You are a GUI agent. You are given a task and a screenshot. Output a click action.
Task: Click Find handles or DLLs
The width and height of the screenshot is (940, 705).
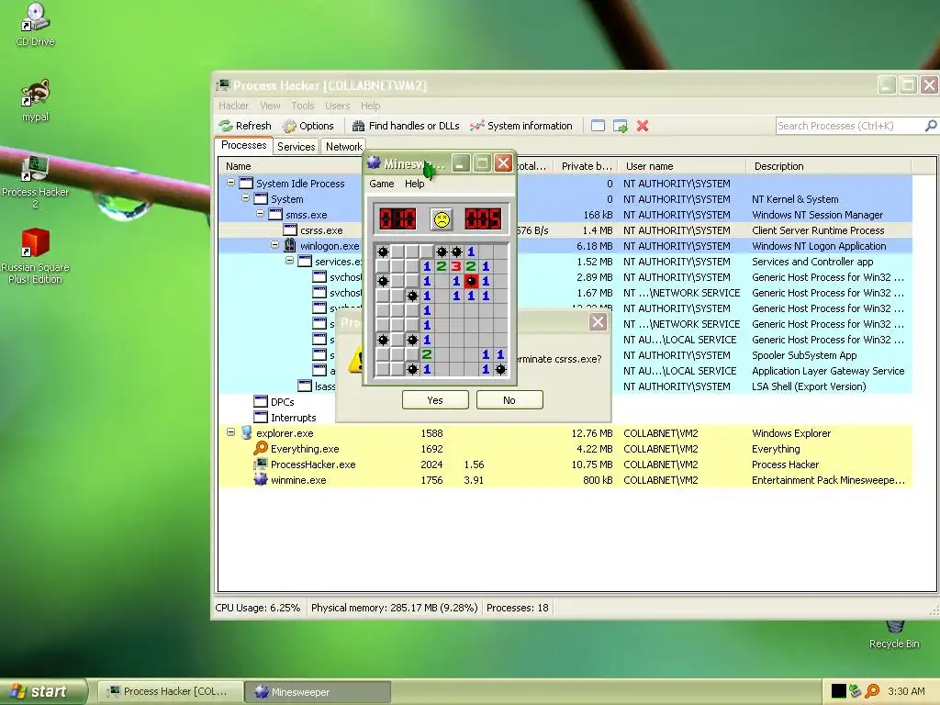tap(406, 126)
